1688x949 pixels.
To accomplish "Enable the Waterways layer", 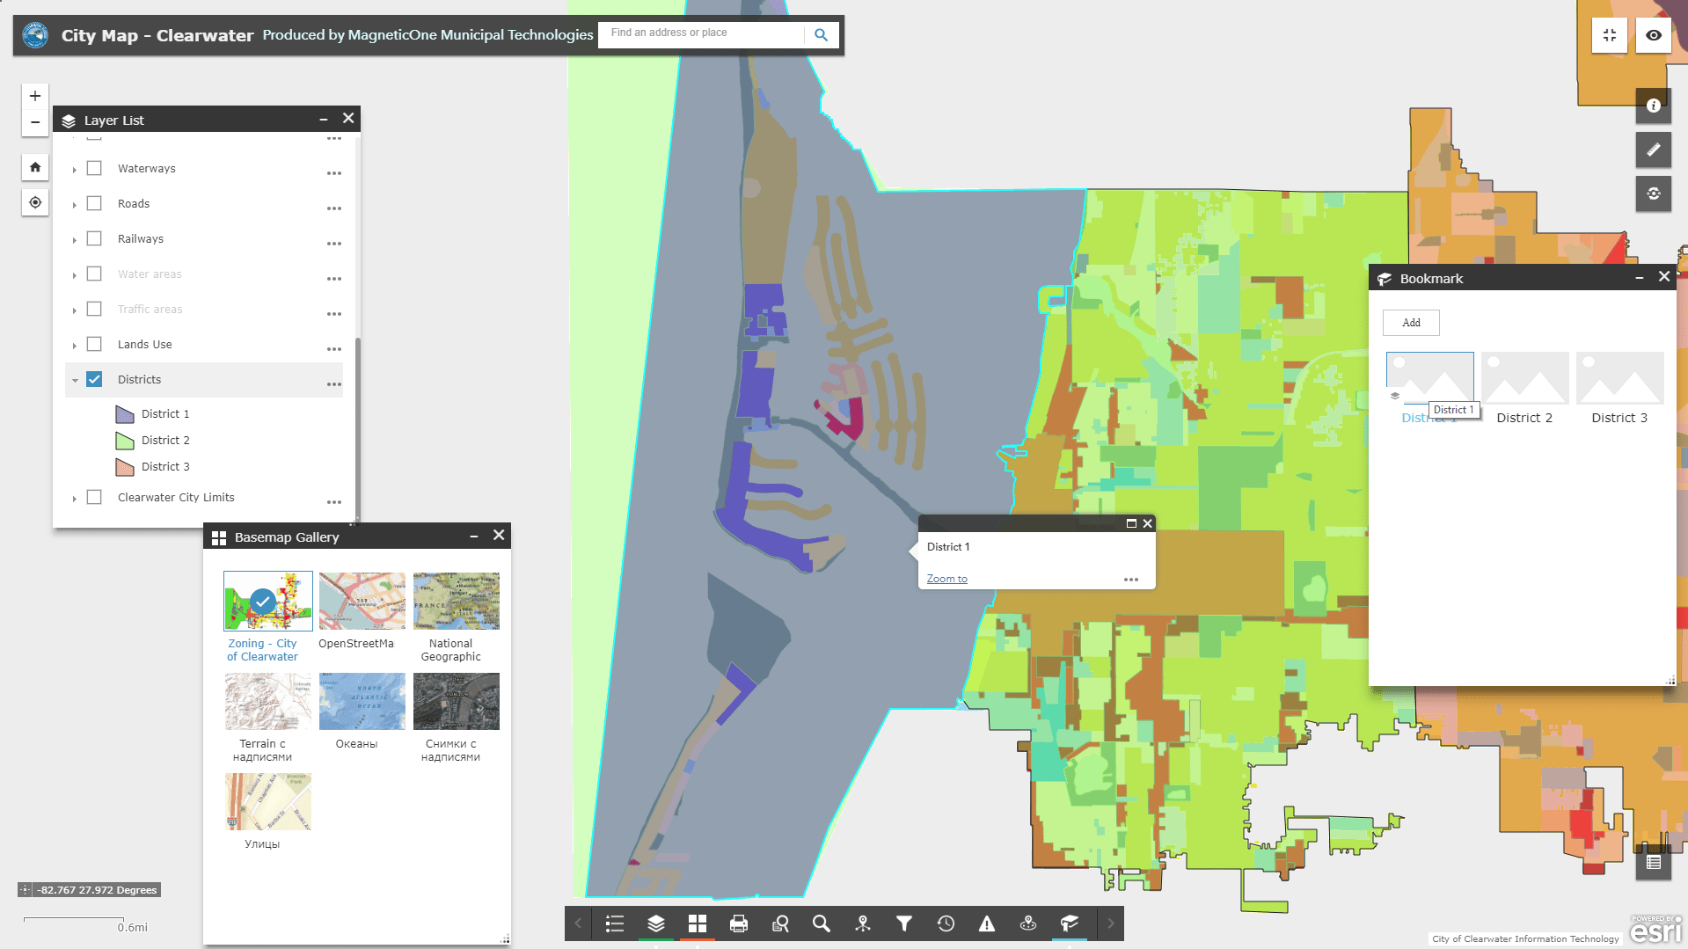I will (94, 167).
